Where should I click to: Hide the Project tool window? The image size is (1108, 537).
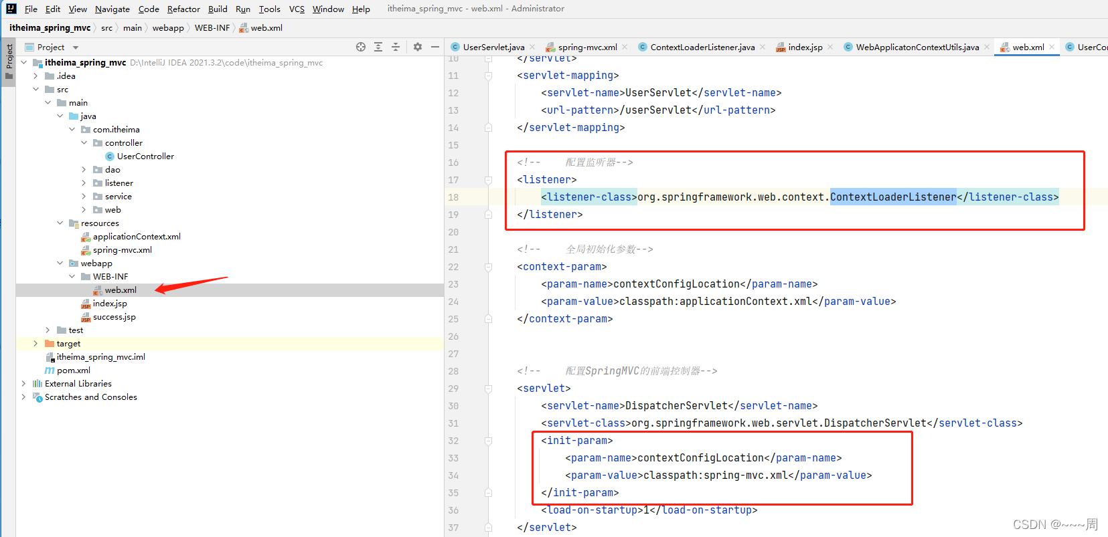435,47
